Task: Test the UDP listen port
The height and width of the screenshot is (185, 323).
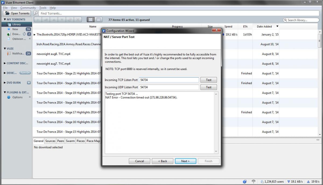Action: coord(209,87)
